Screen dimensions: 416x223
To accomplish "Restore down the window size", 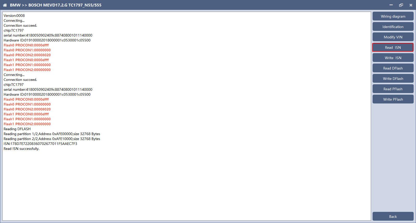I will pyautogui.click(x=401, y=5).
